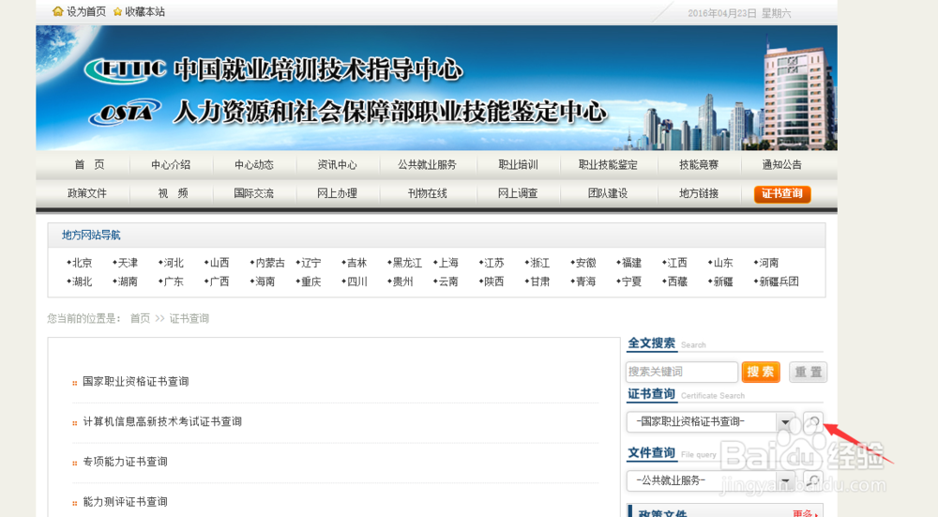The width and height of the screenshot is (938, 517).
Task: Click the star icon beside 收藏本站
Action: click(117, 12)
